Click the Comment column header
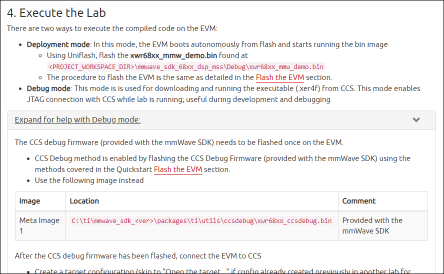 coord(359,201)
